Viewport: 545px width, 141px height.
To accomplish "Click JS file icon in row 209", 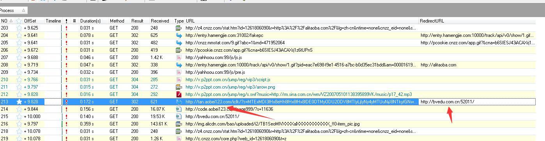I will click(x=179, y=72).
